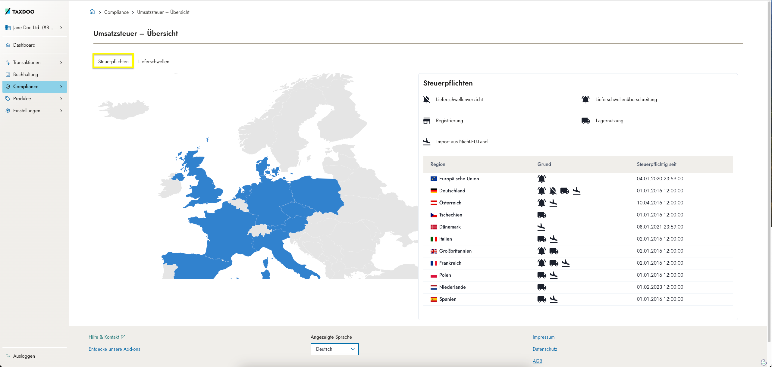Click Umsatzsteuer – Übersicht in the breadcrumb
This screenshot has height=367, width=772.
(x=163, y=12)
